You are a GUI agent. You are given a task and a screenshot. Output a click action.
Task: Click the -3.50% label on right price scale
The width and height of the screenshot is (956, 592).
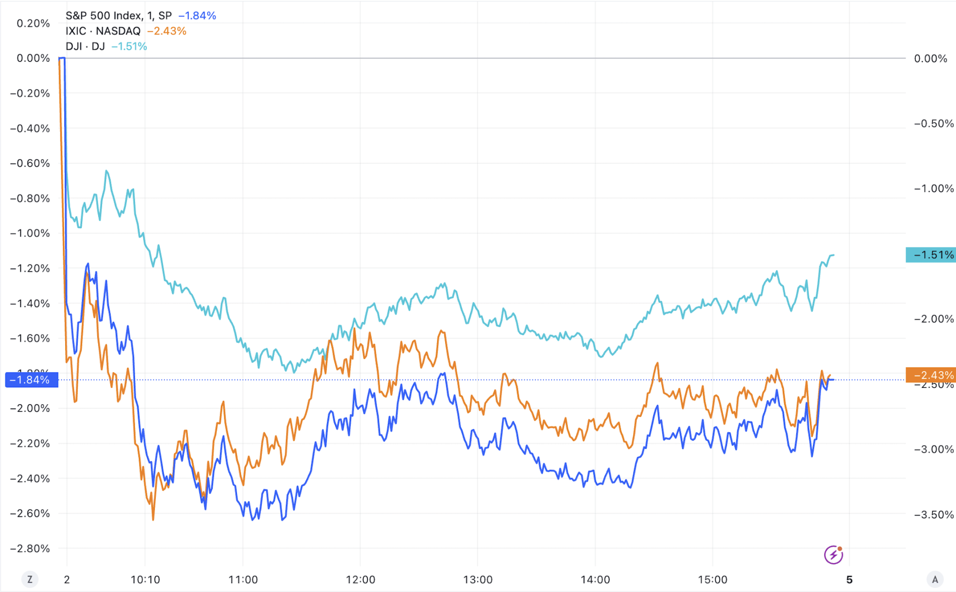(934, 515)
